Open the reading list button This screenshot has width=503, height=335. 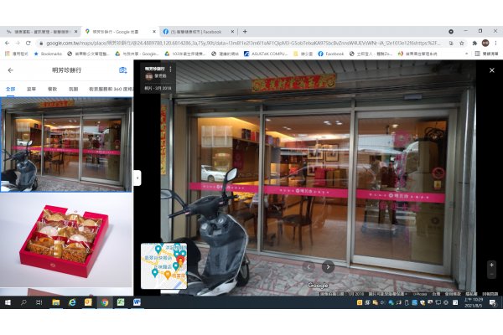pos(487,54)
